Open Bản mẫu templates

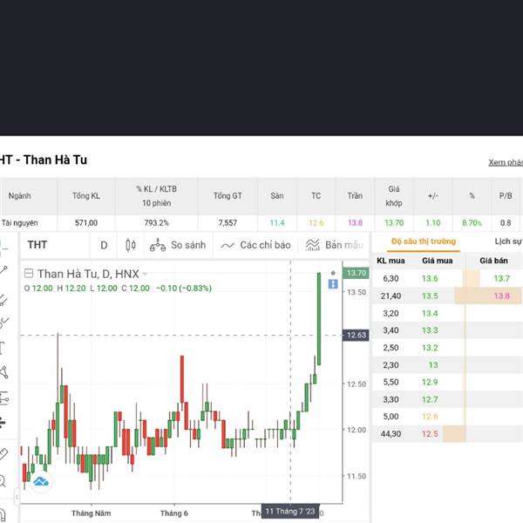point(334,245)
